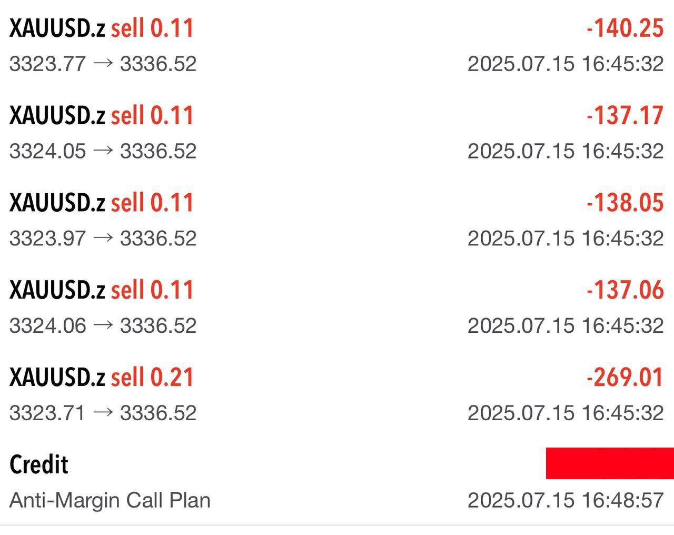
Task: Click the -137.17 loss value
Action: [x=625, y=115]
